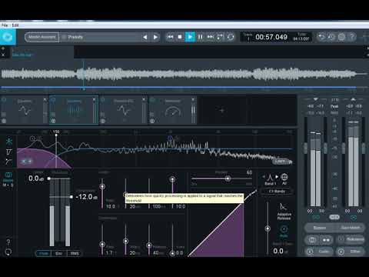Select the detection filter view icon
This screenshot has width=369, height=277.
[x=9, y=162]
